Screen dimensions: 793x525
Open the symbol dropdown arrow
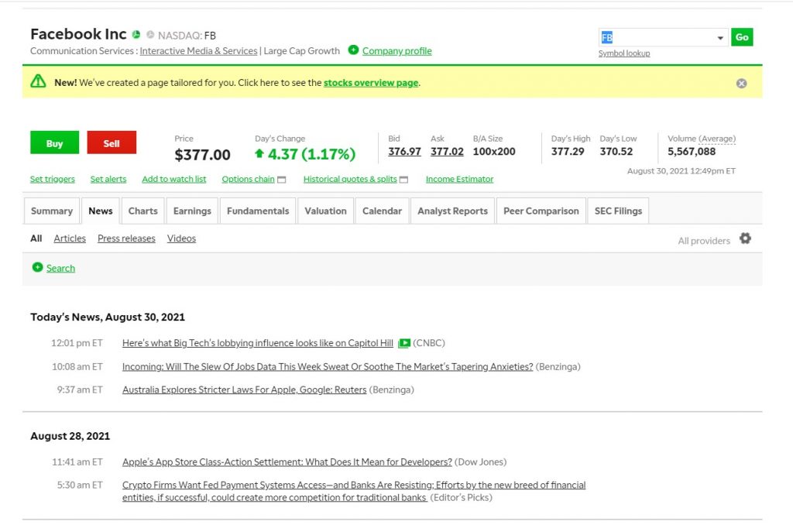click(x=720, y=38)
